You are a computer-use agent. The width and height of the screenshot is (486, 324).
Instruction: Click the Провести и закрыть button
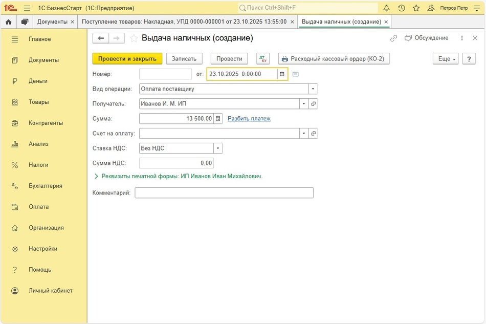coord(127,59)
